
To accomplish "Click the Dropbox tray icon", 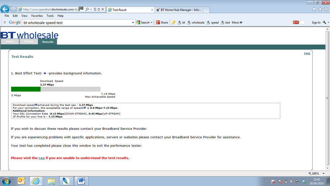I will coord(304,181).
